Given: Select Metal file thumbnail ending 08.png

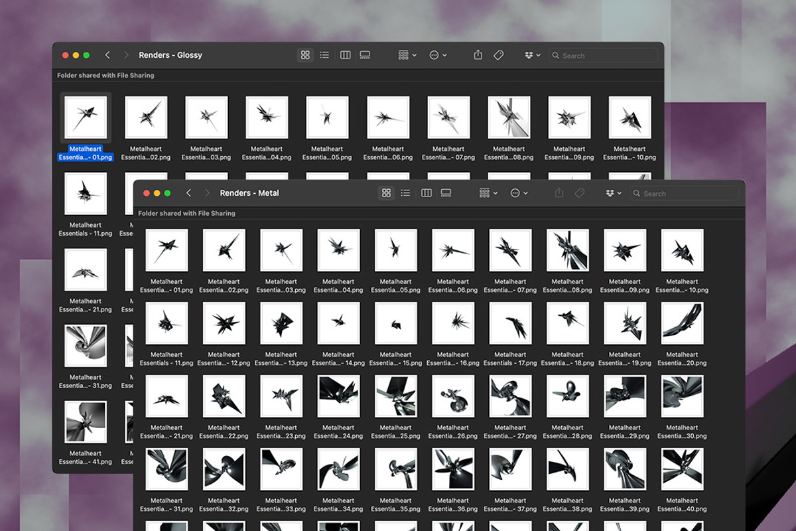Looking at the screenshot, I should coord(567,250).
